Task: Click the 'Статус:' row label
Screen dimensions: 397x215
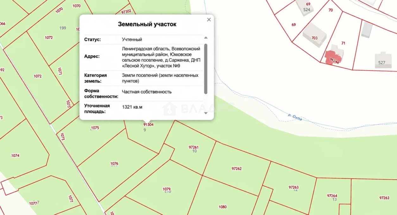Action: [x=92, y=40]
